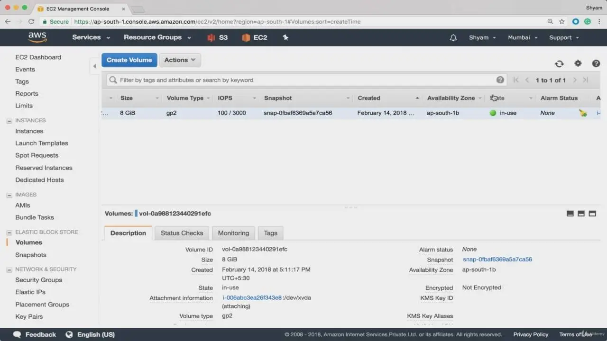Open Key Pairs in the sidebar
This screenshot has width=607, height=341.
point(29,317)
